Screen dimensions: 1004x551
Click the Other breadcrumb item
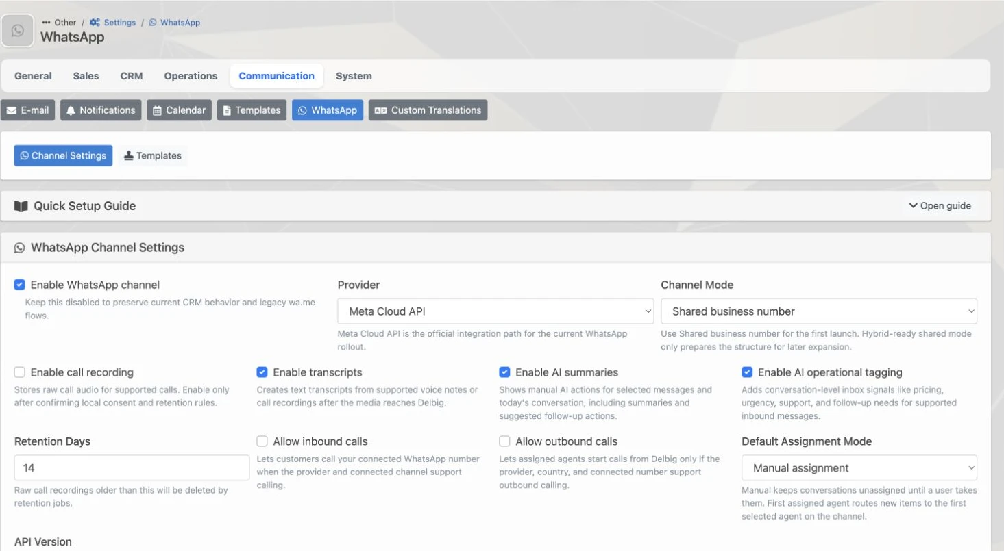click(65, 23)
